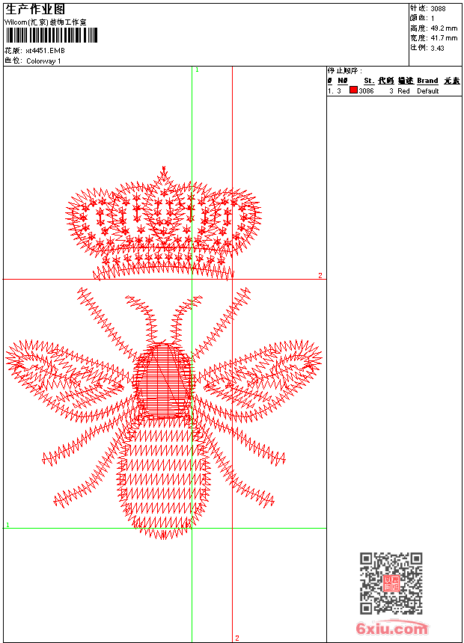Viewport: 464px width, 643px height.
Task: Click the 'Brand' column header
Action: coord(427,81)
